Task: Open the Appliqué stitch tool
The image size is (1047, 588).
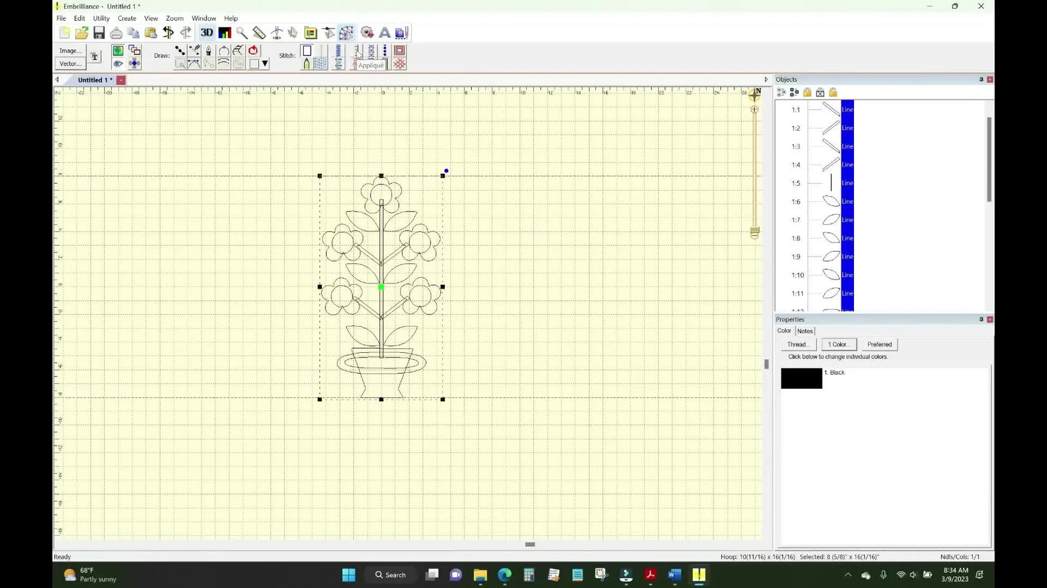Action: point(370,65)
